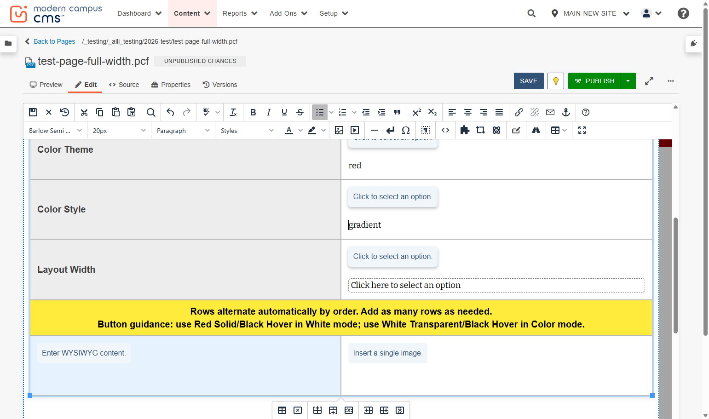Open the editor help question mark icon

point(586,112)
